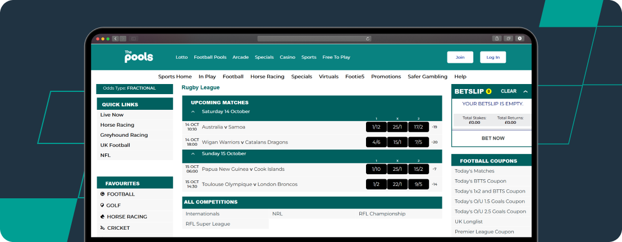
Task: Toggle the browser sidebar icon
Action: pyautogui.click(x=133, y=39)
